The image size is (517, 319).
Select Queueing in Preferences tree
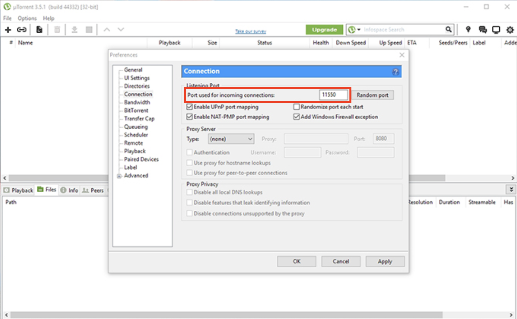coord(136,127)
